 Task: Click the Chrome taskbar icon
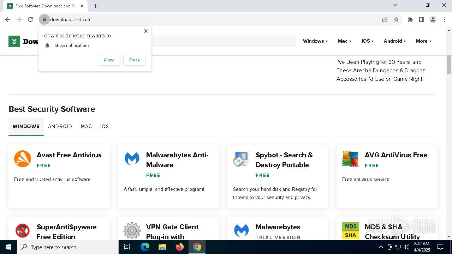click(197, 247)
